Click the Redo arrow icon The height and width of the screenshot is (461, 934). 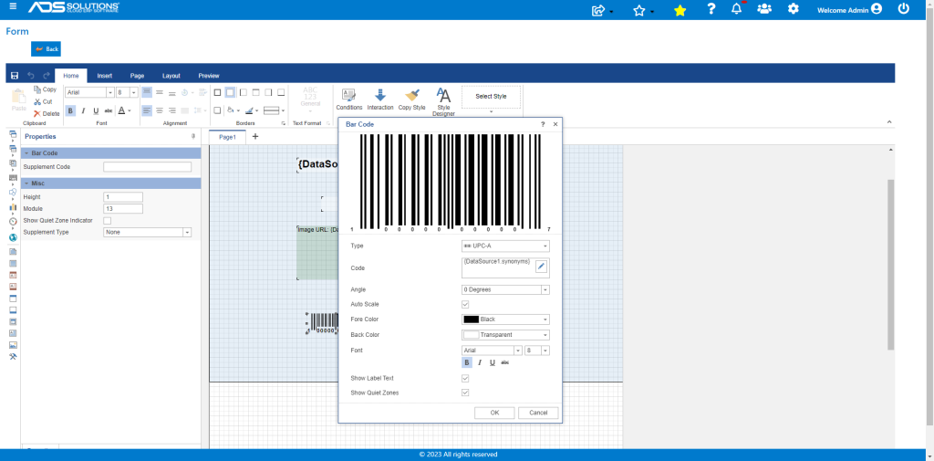point(47,76)
